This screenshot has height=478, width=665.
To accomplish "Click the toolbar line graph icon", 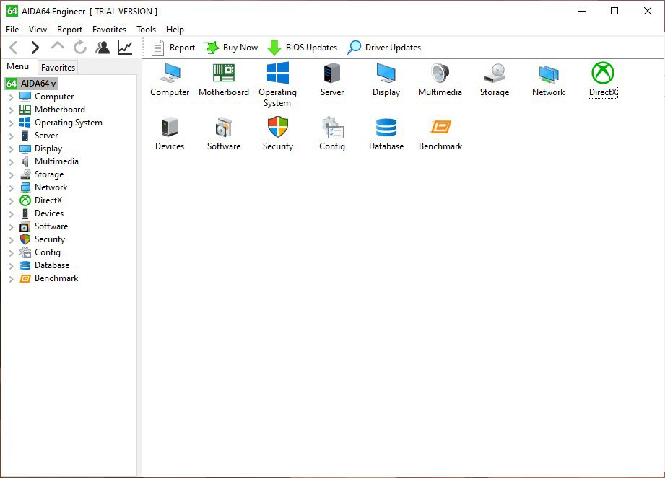I will 125,48.
